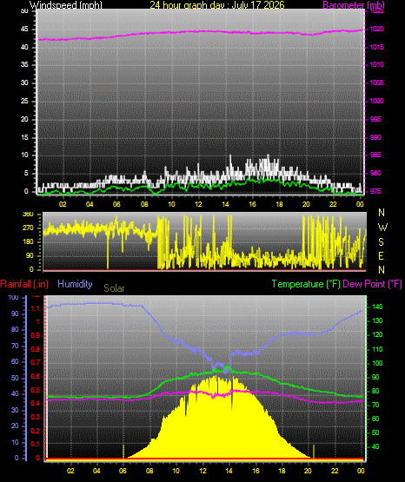Click the Dew Point (°F) legend label

coord(372,284)
